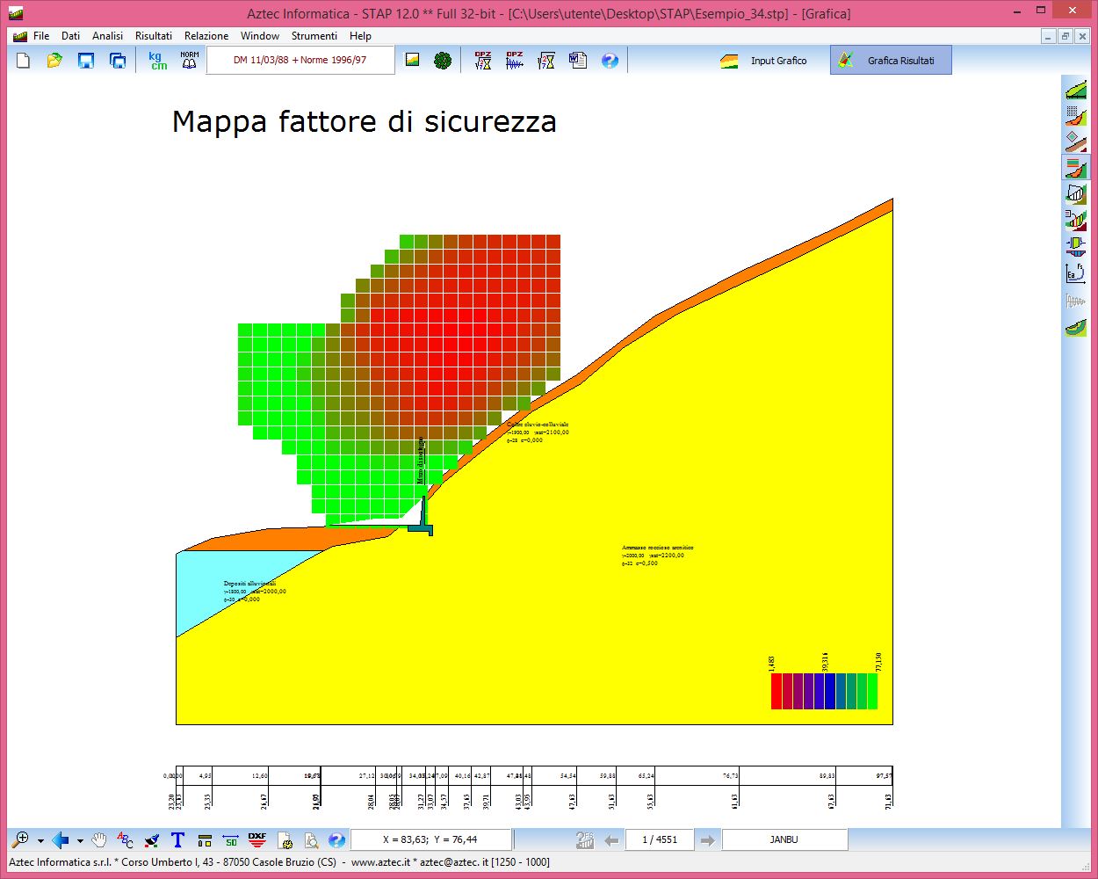Open the Analisi menu
The image size is (1098, 879).
[107, 36]
